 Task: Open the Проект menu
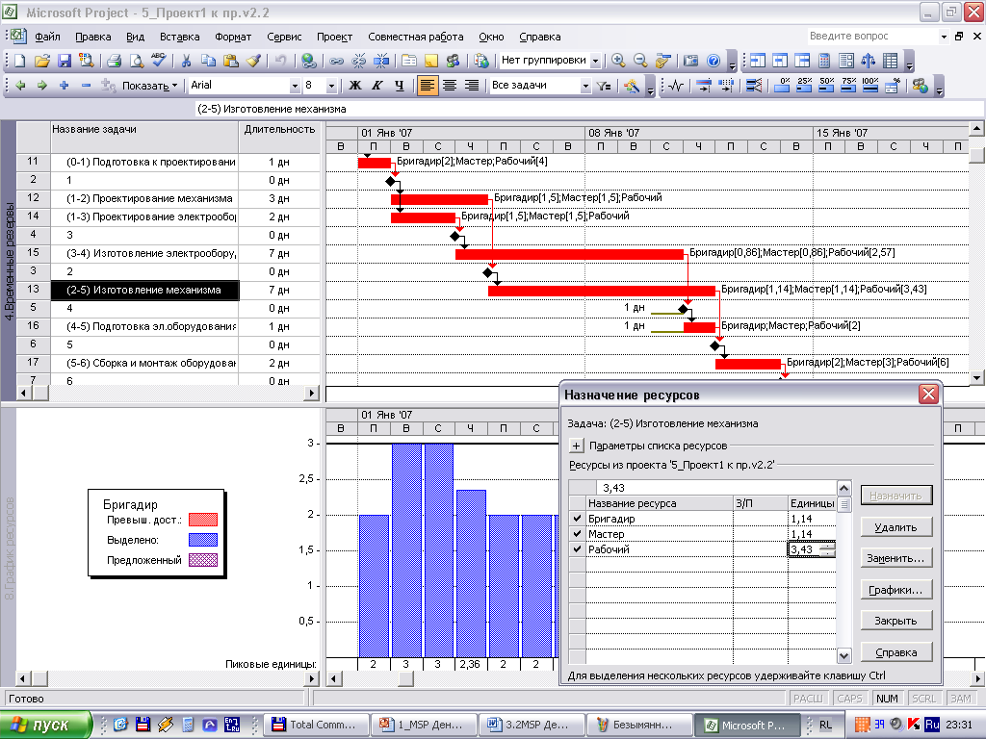coord(334,38)
